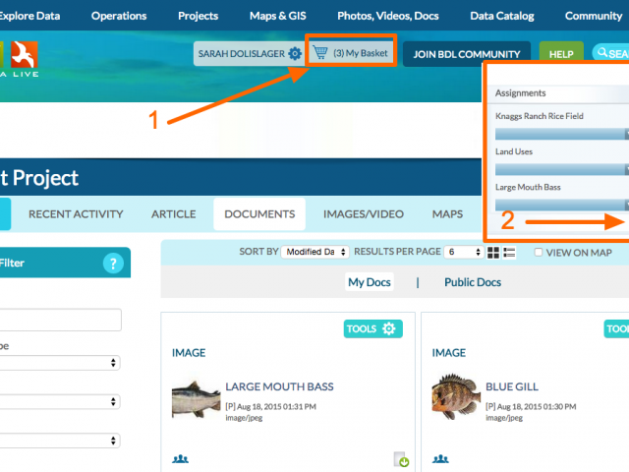This screenshot has height=472, width=629.
Task: Click the shopping cart icon in My Basket
Action: click(320, 52)
